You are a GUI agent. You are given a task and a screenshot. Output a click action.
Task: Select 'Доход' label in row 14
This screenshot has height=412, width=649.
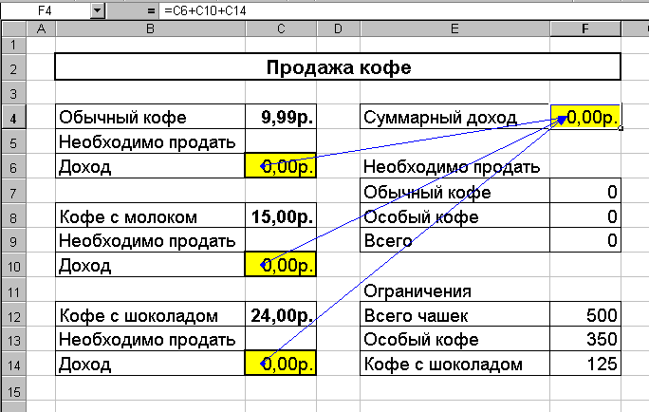pyautogui.click(x=150, y=364)
